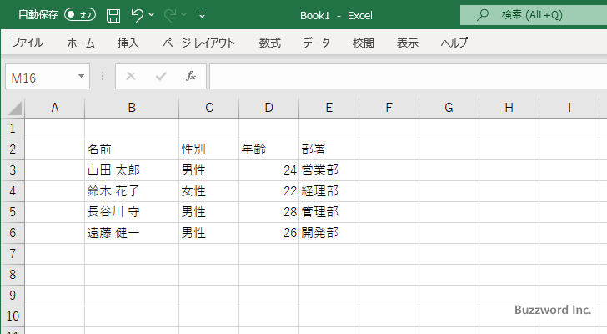Select row 10 header
Viewport: 607px width, 334px height.
tap(13, 316)
